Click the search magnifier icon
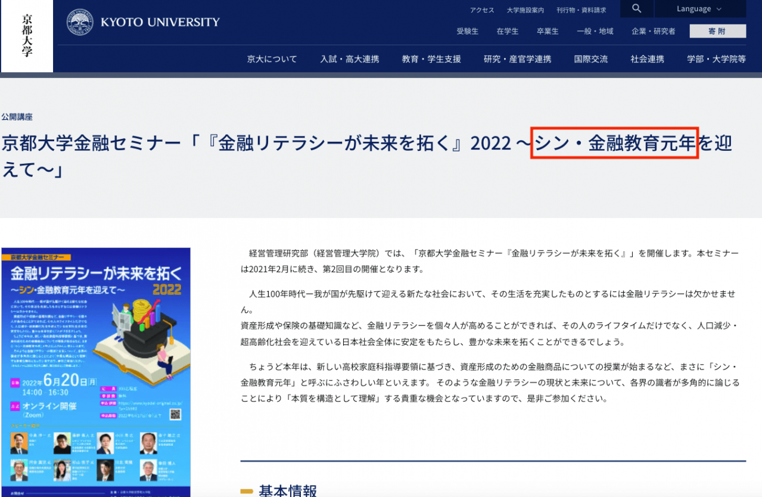 click(x=637, y=8)
